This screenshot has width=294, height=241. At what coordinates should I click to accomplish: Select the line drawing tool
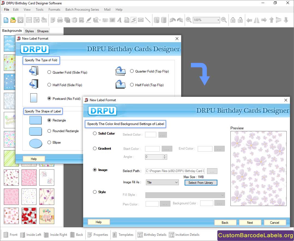(x=148, y=20)
